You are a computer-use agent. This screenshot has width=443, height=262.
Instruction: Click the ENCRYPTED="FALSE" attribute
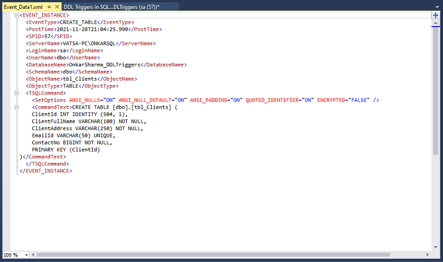click(x=343, y=100)
